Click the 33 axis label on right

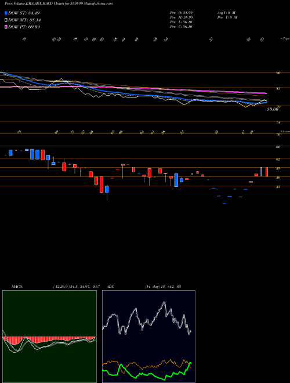pos(278,187)
